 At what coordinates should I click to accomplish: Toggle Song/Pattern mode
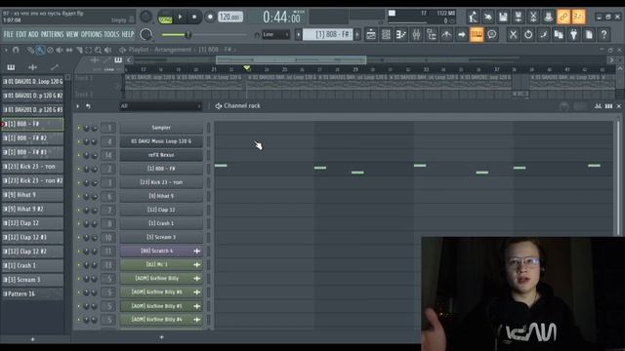click(x=165, y=18)
